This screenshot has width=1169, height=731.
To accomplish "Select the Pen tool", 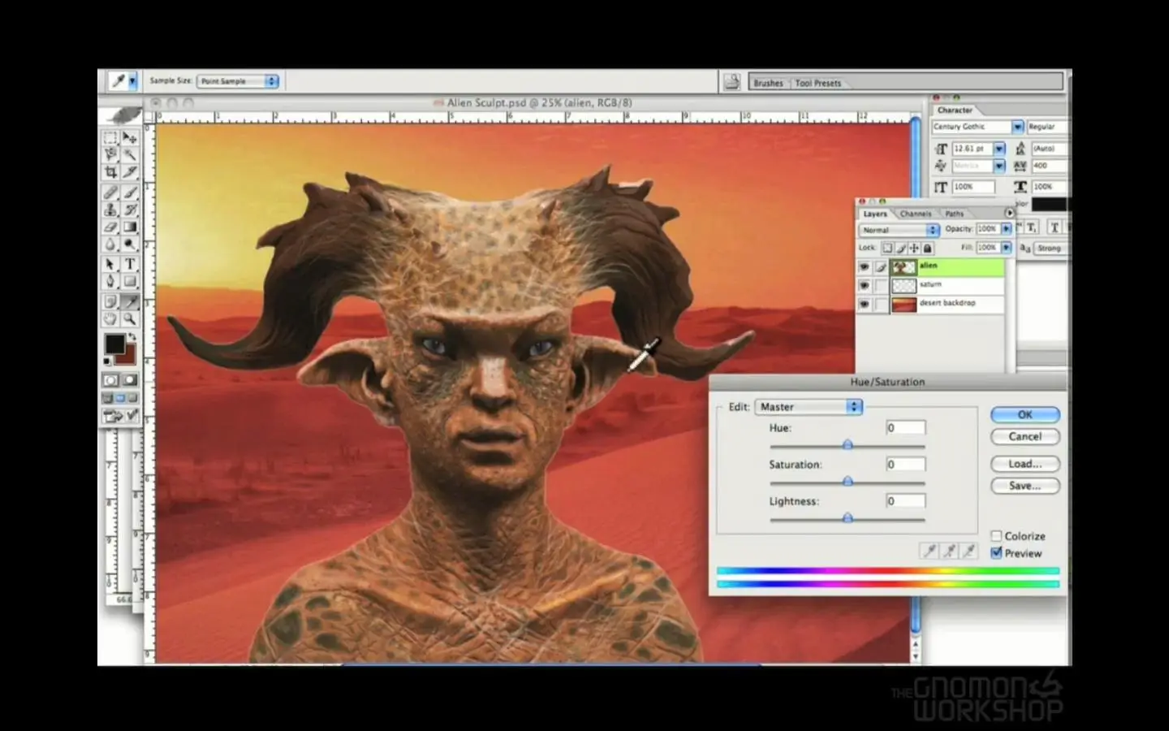I will point(110,281).
